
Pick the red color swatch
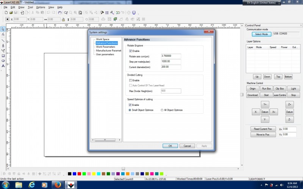tap(79, 174)
